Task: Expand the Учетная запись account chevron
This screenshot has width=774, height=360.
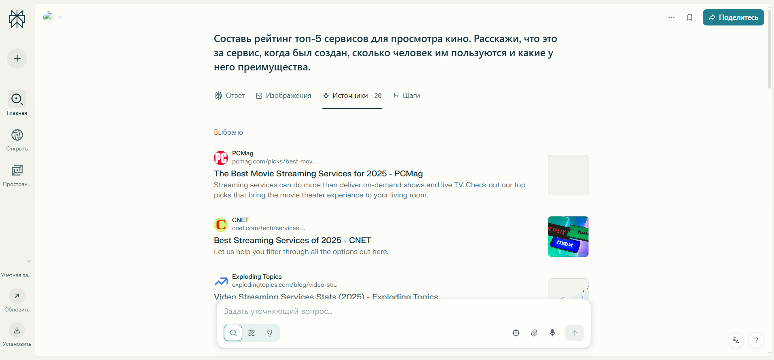Action: click(29, 261)
